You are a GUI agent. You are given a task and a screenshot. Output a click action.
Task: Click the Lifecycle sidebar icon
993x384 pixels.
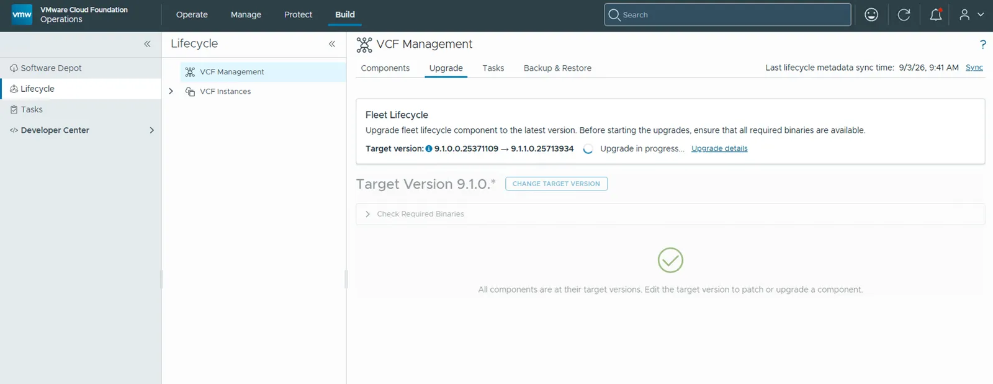coord(14,89)
